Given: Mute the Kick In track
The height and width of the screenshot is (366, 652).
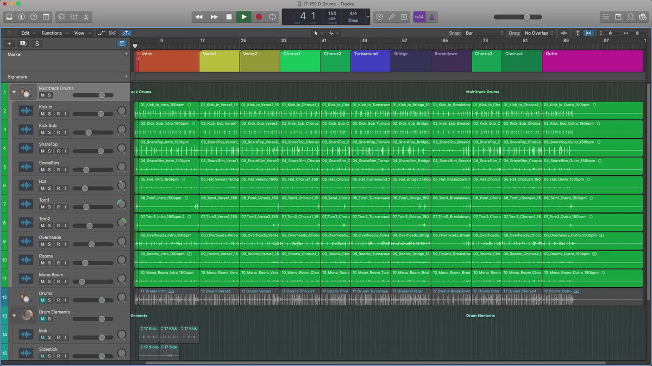Looking at the screenshot, I should click(42, 114).
